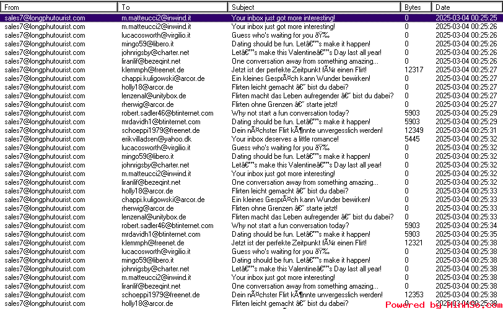Click the 12349 bytes value

(414, 130)
